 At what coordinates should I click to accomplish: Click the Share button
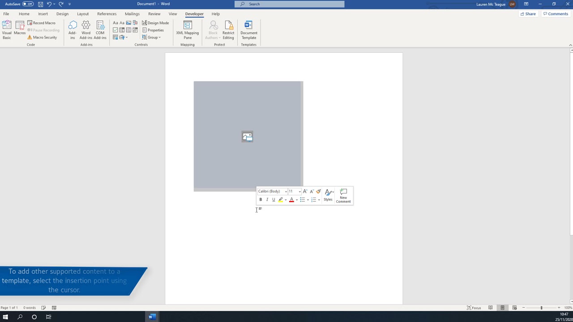(x=528, y=14)
